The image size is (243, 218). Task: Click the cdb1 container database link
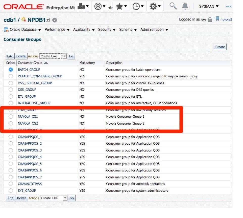[10, 20]
